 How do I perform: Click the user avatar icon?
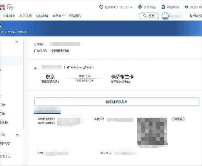click(165, 16)
